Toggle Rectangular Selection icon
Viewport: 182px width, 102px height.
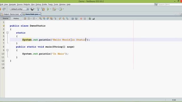pos(55,18)
